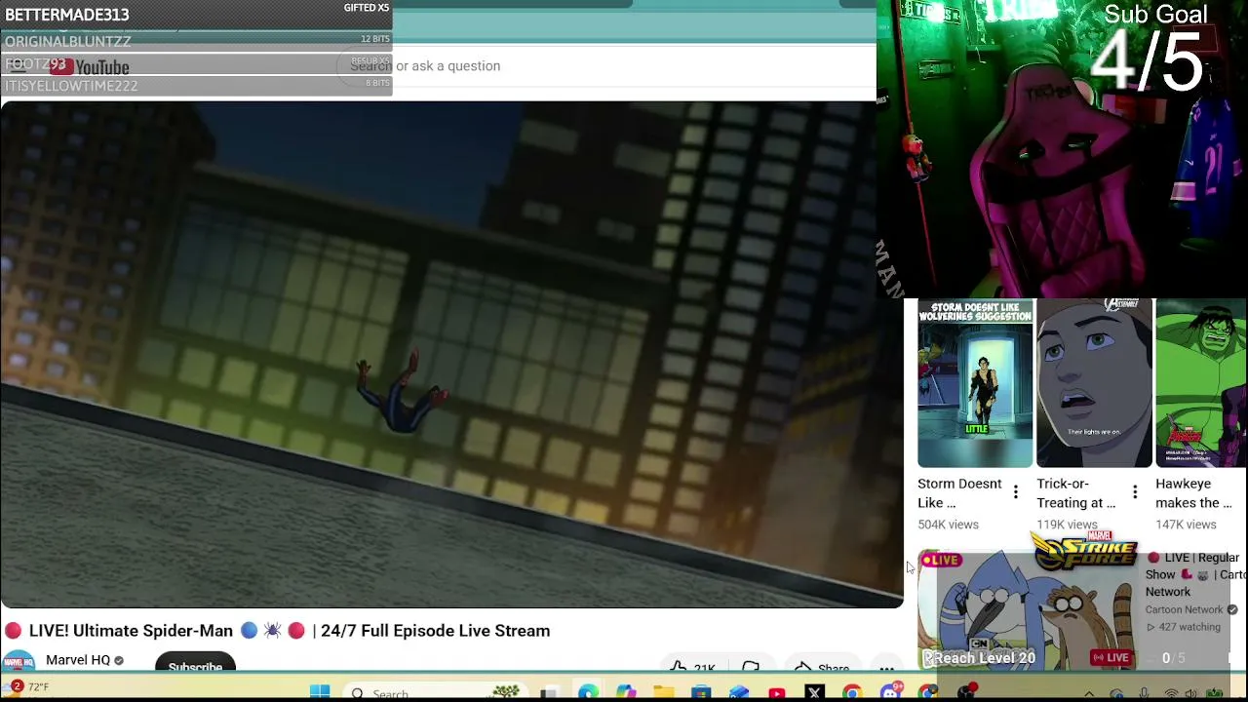Viewport: 1248px width, 702px height.
Task: Open Google Chrome from the taskbar
Action: tap(852, 693)
